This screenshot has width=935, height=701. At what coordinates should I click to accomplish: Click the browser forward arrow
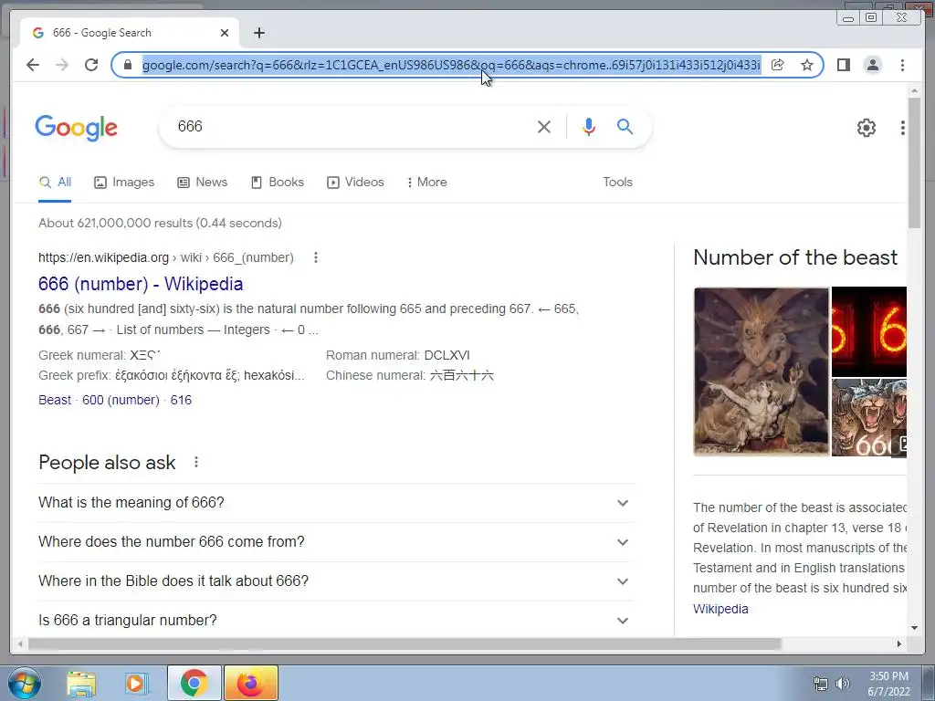point(62,65)
